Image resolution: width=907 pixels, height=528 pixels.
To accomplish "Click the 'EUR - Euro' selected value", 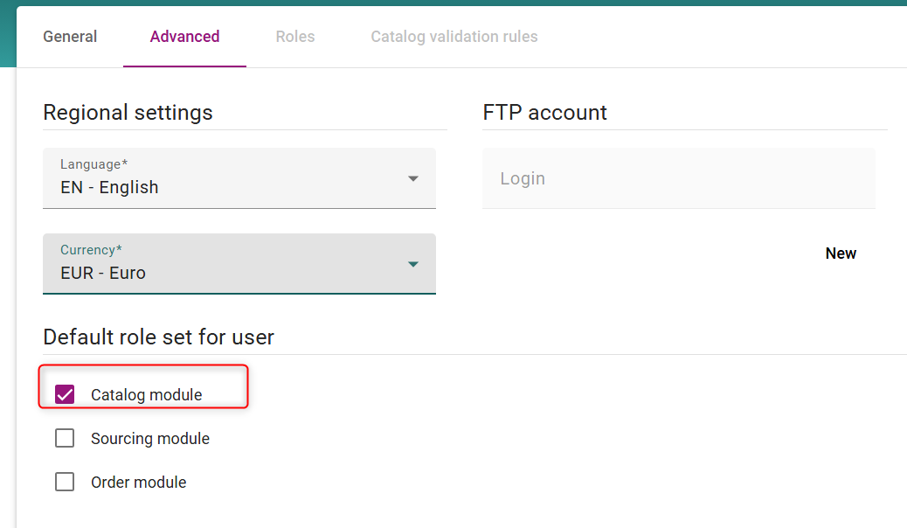I will [x=103, y=274].
